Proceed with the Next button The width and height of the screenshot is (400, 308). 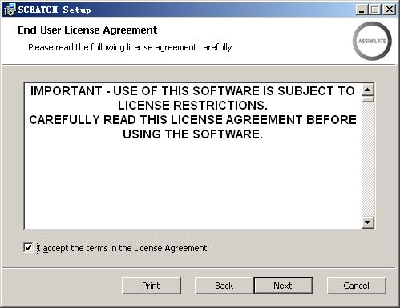(283, 286)
